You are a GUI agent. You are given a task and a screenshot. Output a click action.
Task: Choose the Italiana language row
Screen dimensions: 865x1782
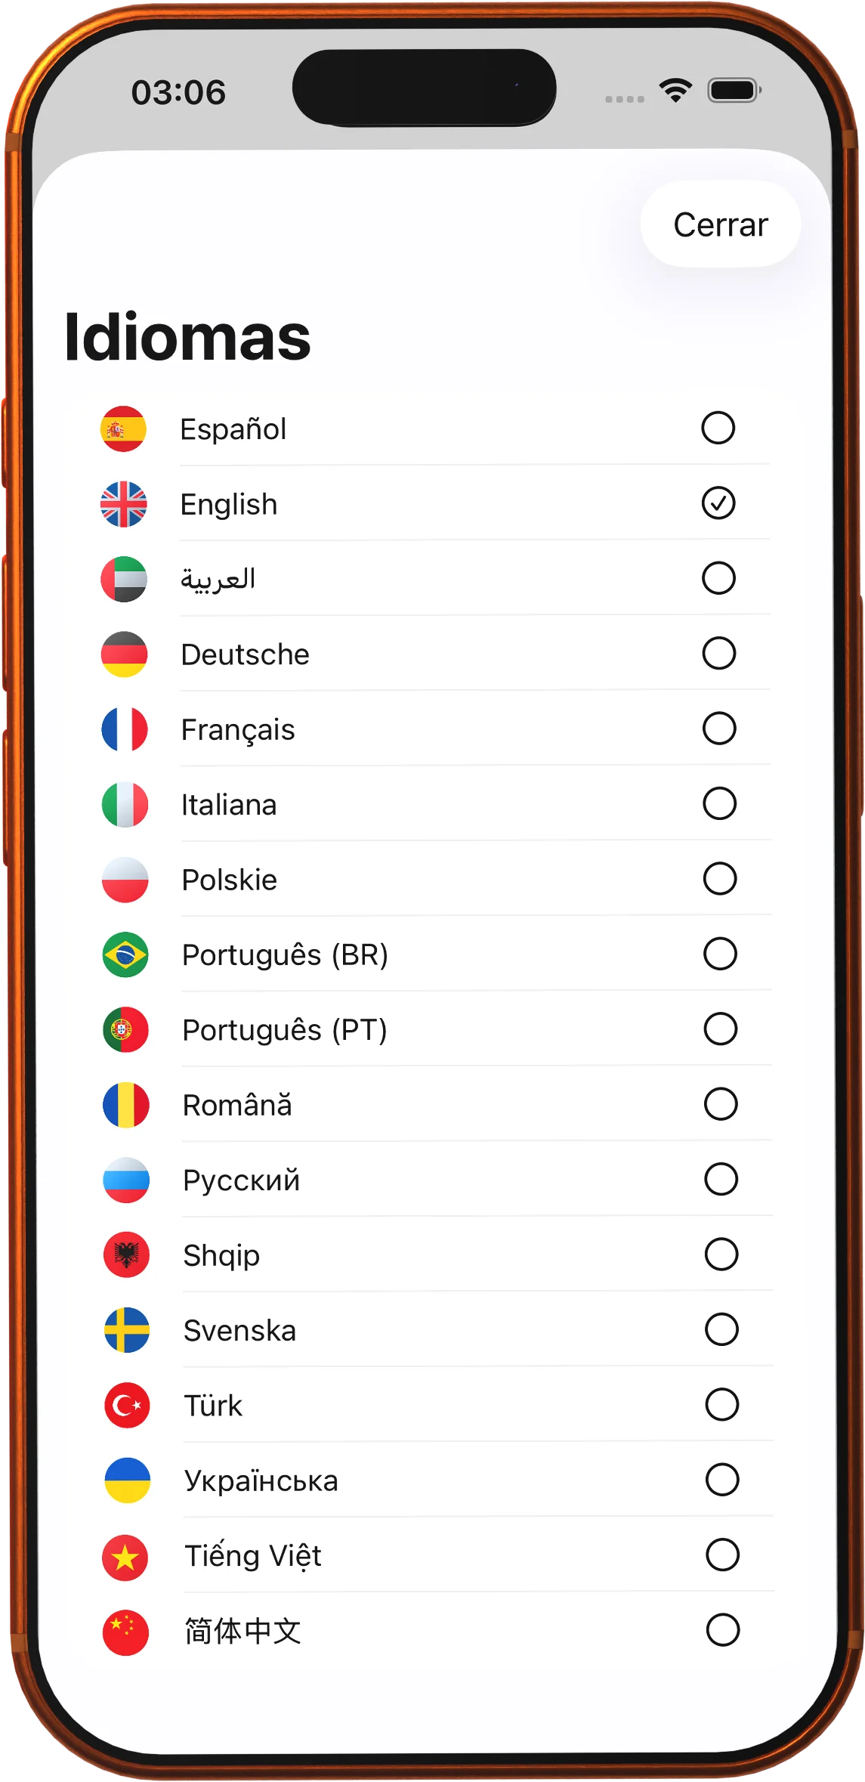[436, 804]
